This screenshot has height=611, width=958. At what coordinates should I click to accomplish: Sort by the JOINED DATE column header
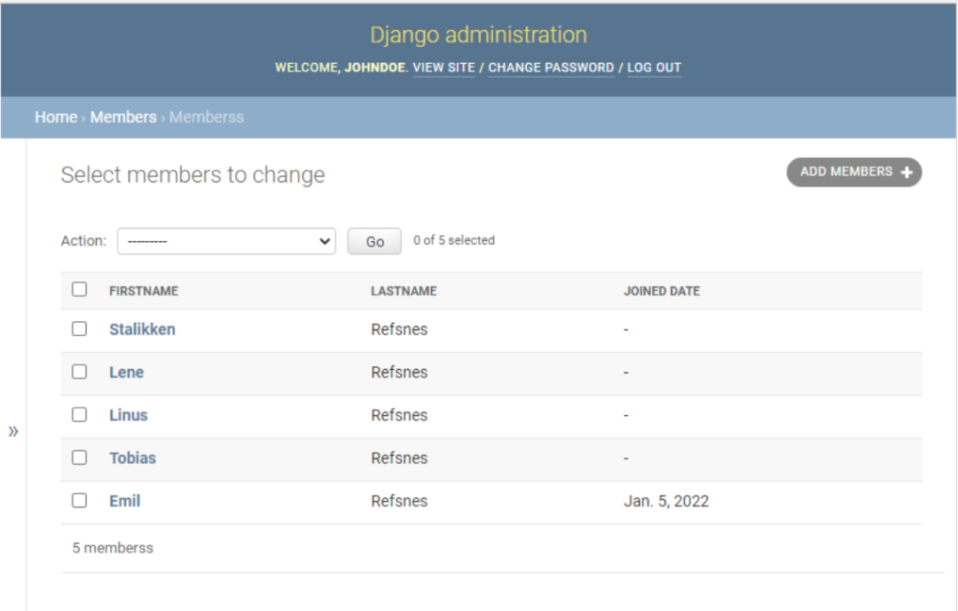pos(662,291)
